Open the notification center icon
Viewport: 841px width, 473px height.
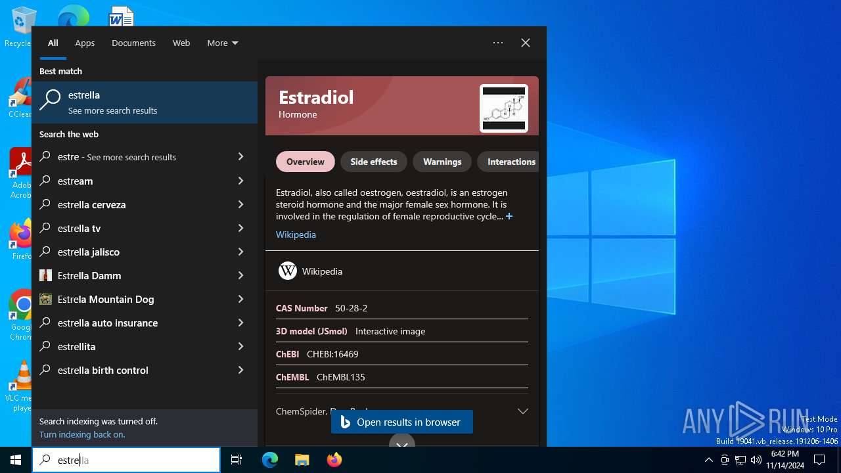pyautogui.click(x=819, y=460)
